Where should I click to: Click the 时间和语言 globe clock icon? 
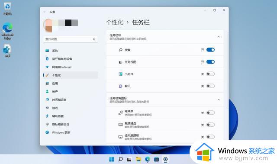(47, 100)
